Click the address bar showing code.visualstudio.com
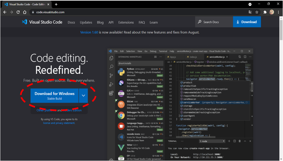The image size is (283, 161). [x=125, y=12]
